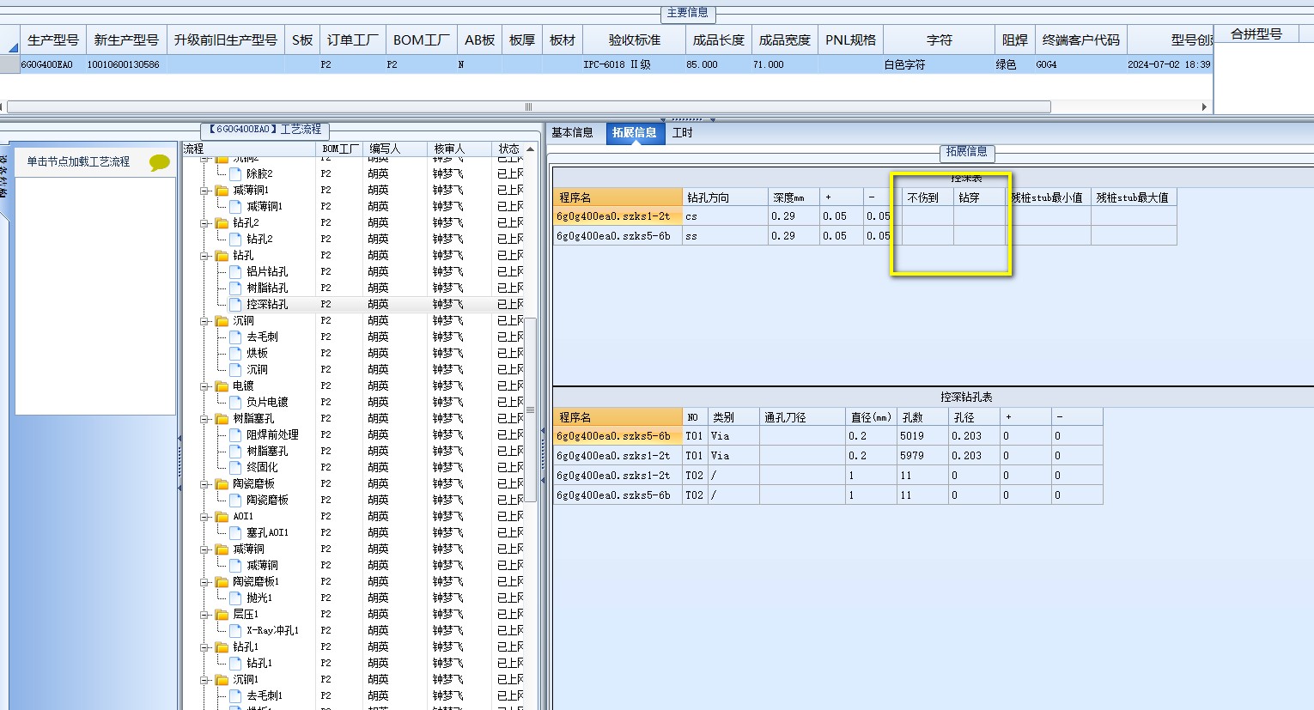Sort by 生产型号 column header
This screenshot has width=1314, height=710.
click(x=53, y=40)
